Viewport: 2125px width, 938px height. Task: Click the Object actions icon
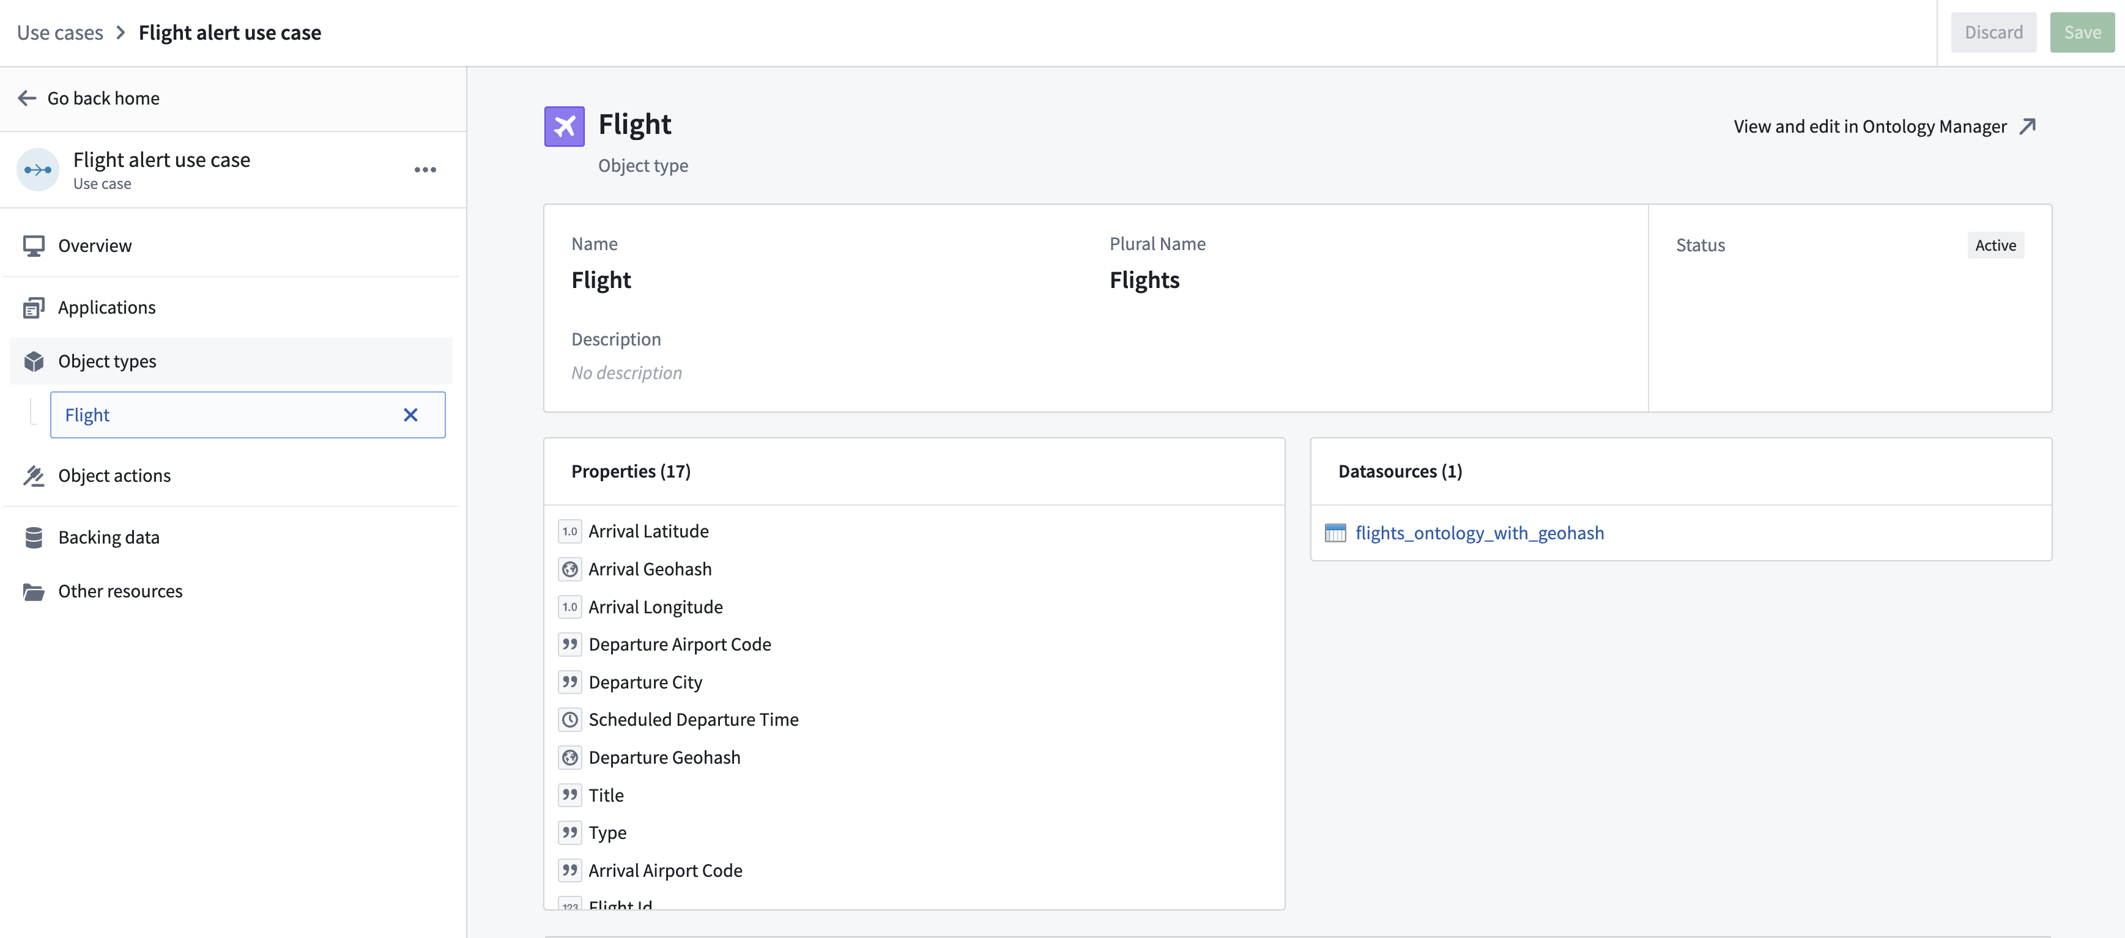[34, 476]
